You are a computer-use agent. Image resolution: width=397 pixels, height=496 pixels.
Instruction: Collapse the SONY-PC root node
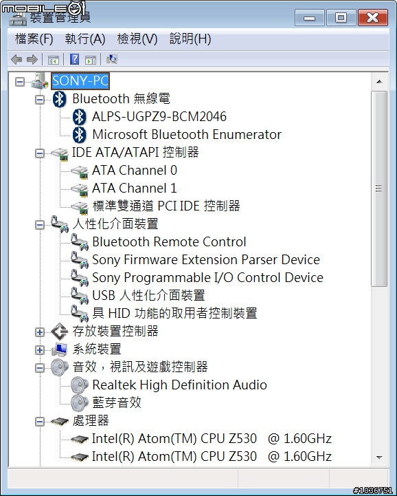click(20, 82)
